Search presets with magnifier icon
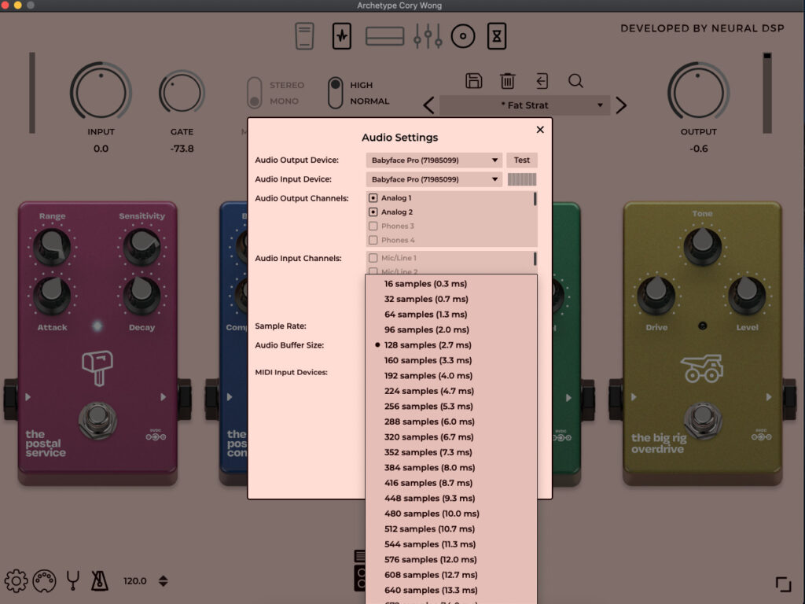This screenshot has width=805, height=604. point(575,80)
